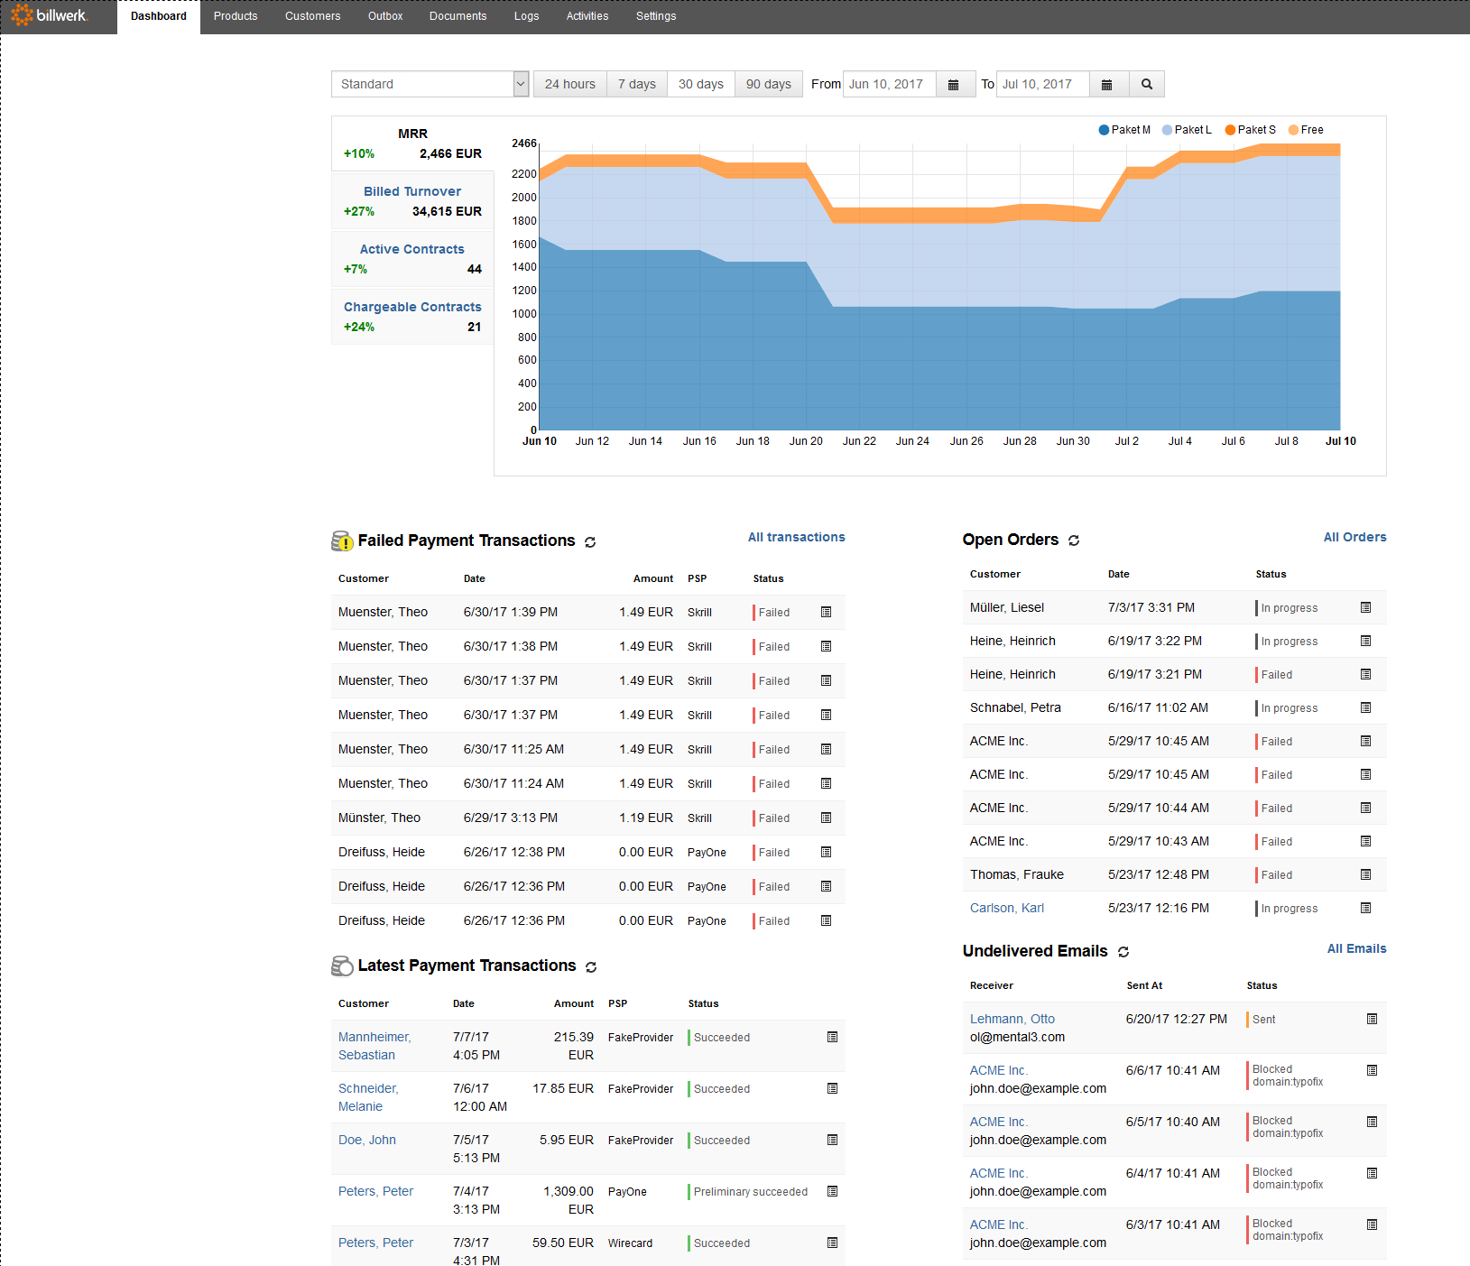
Task: Open details icon for Doe 5.95 EUR payment
Action: click(x=832, y=1140)
